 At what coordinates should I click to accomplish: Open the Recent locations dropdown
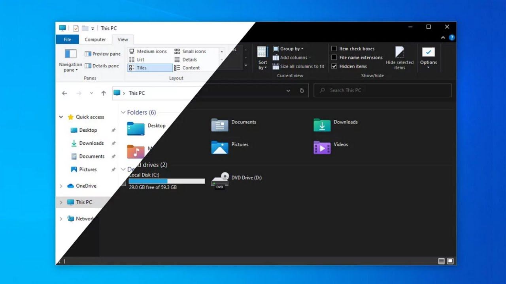pos(91,93)
